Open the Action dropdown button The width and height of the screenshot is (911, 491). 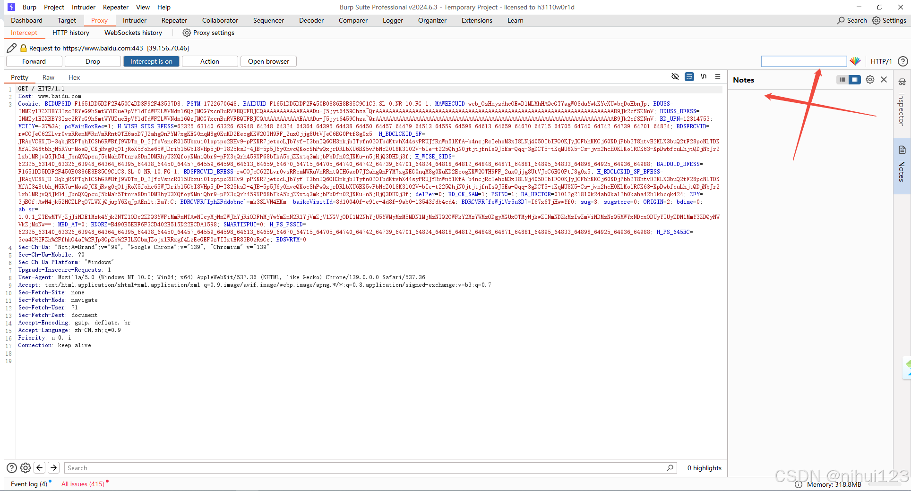(210, 61)
